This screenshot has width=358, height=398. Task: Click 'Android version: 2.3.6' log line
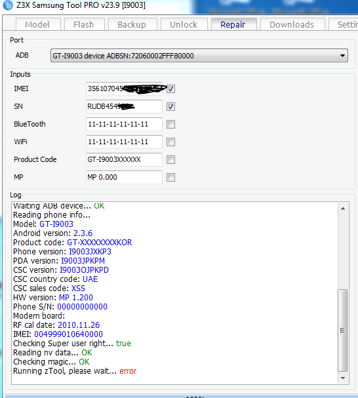53,233
